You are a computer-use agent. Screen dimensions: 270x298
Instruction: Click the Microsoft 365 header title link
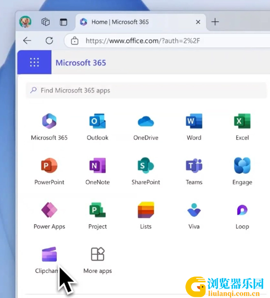tap(81, 63)
